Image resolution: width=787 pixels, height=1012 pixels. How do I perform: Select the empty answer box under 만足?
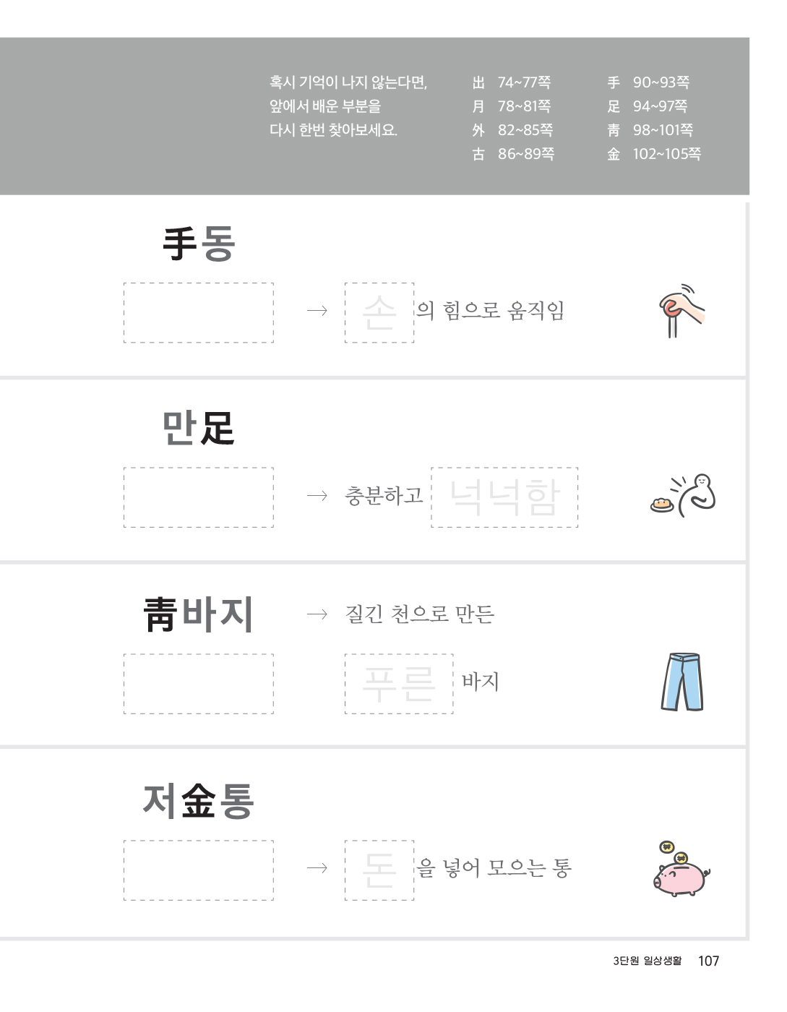[x=199, y=497]
